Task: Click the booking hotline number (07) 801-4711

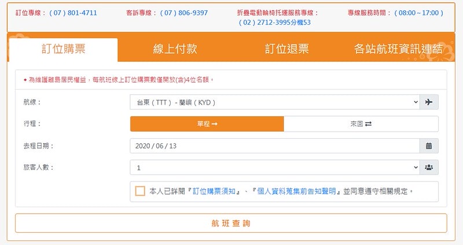Action: (74, 13)
